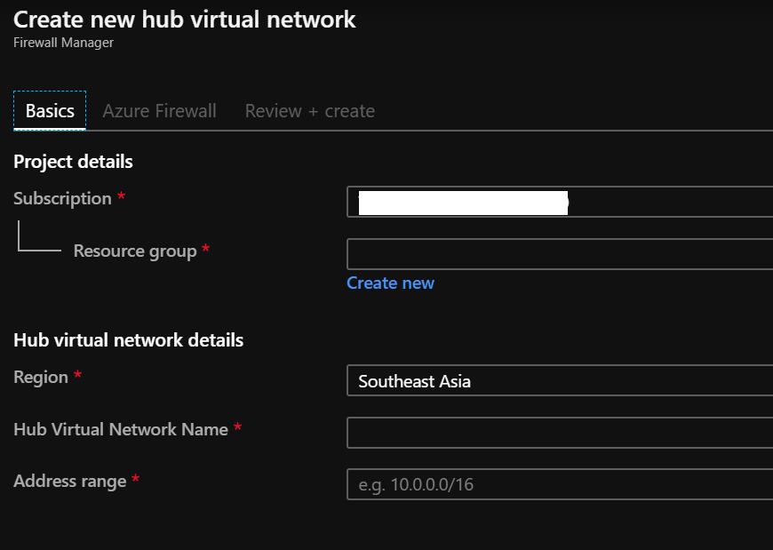This screenshot has height=550, width=773.
Task: Expand the Resource group dropdown
Action: 560,254
